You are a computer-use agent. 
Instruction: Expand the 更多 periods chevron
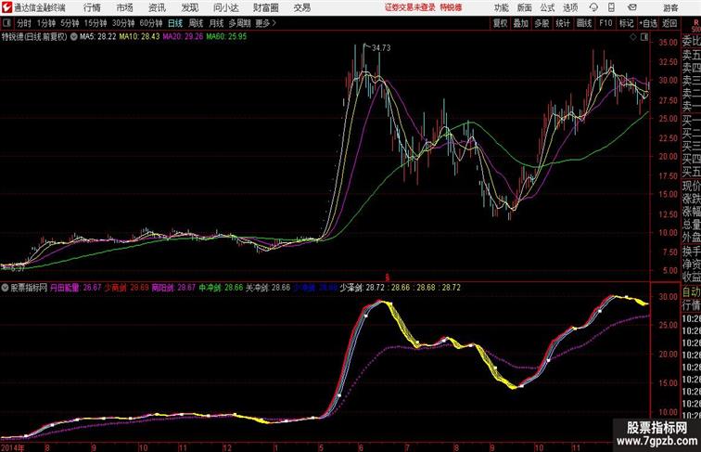click(x=265, y=23)
